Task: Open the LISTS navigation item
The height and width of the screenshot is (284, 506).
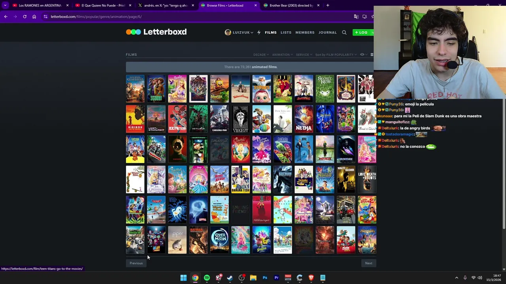Action: pyautogui.click(x=286, y=32)
